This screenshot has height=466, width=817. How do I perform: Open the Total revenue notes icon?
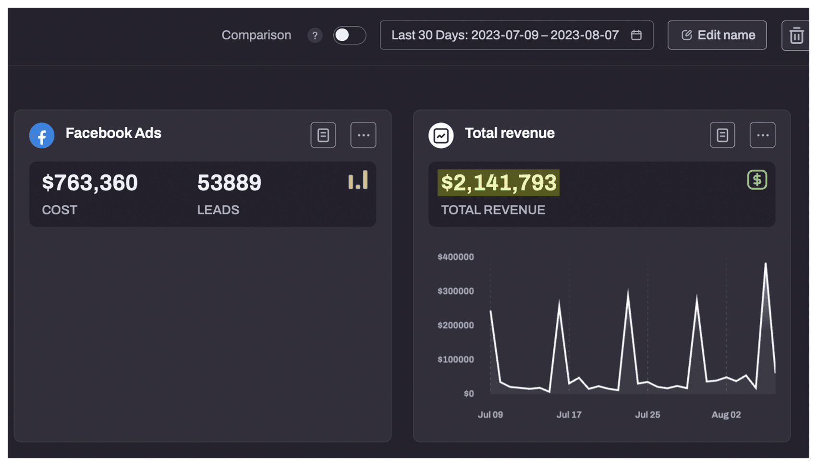(722, 135)
